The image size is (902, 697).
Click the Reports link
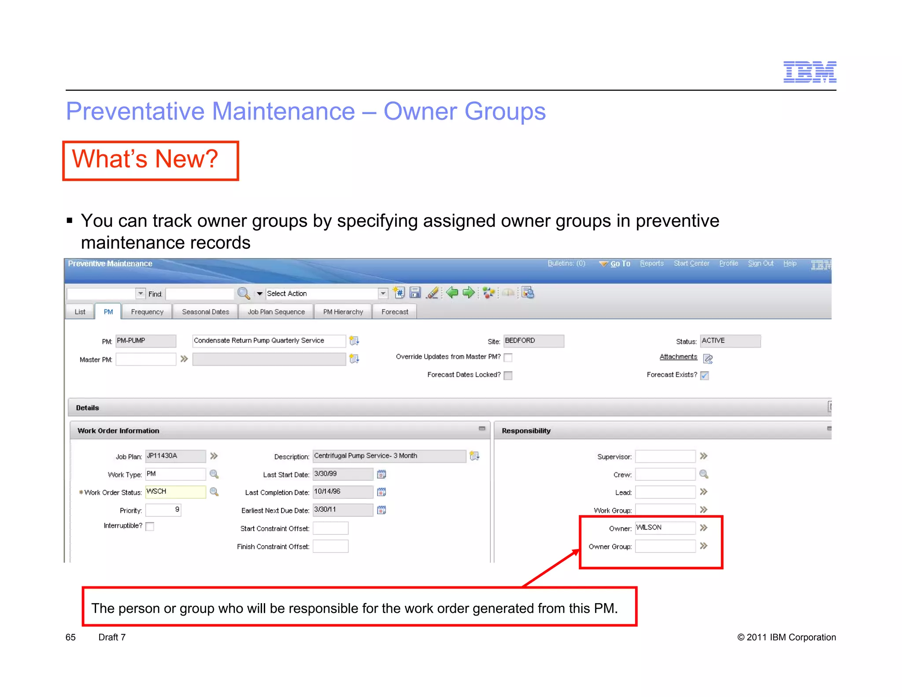tap(652, 263)
